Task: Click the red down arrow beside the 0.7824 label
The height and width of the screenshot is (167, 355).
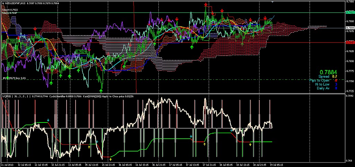Action: [89, 49]
